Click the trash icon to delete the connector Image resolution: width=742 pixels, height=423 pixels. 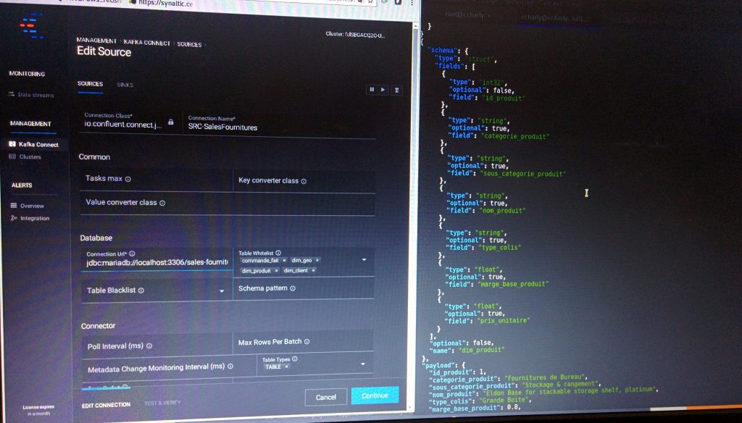[396, 89]
